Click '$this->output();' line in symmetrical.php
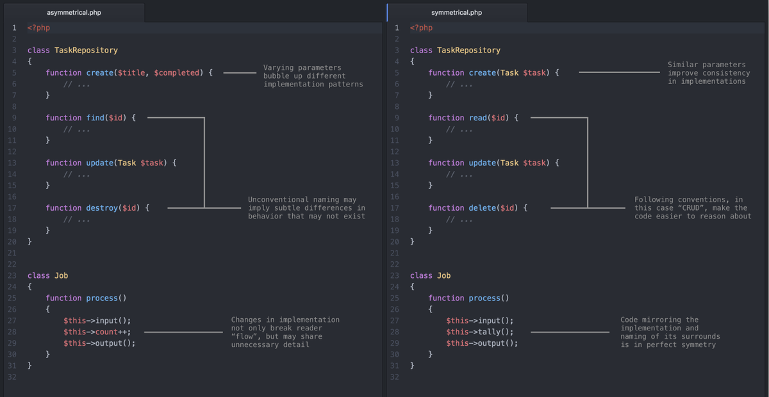The image size is (769, 397). (x=482, y=343)
